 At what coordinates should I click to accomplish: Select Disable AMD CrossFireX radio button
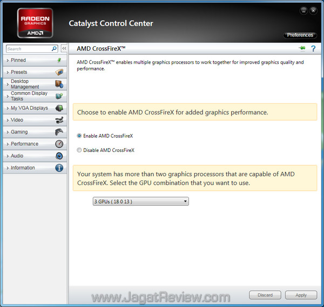pyautogui.click(x=79, y=150)
